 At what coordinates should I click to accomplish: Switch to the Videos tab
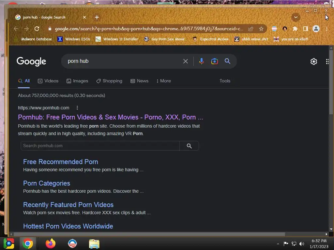48,81
